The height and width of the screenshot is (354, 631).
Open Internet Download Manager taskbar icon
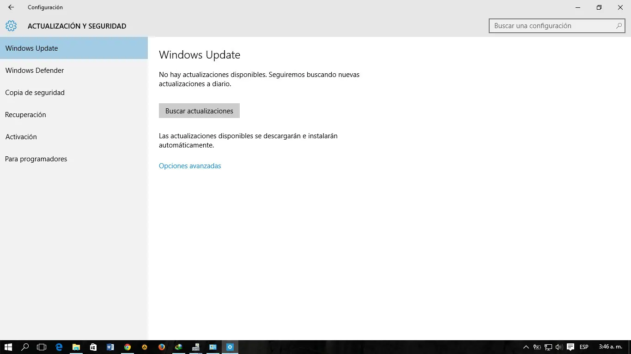[x=179, y=347]
